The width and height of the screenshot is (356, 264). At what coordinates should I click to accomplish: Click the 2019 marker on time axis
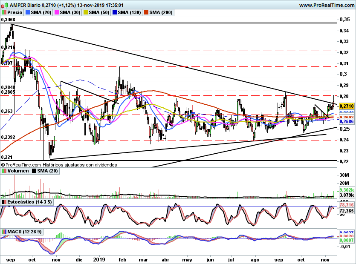point(99,260)
